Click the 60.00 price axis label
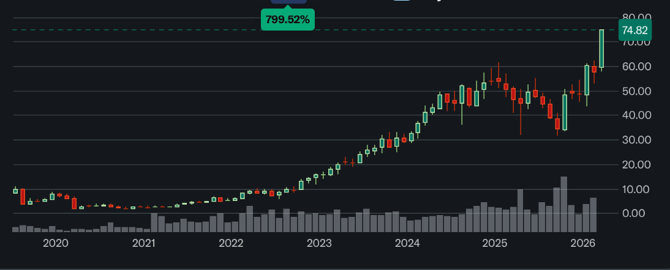 tap(636, 67)
